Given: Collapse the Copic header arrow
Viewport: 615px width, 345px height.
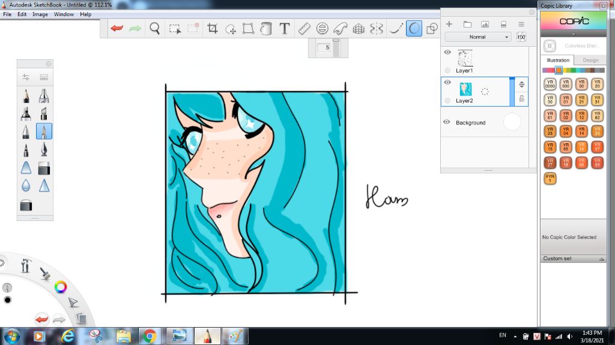Looking at the screenshot, I should [574, 34].
